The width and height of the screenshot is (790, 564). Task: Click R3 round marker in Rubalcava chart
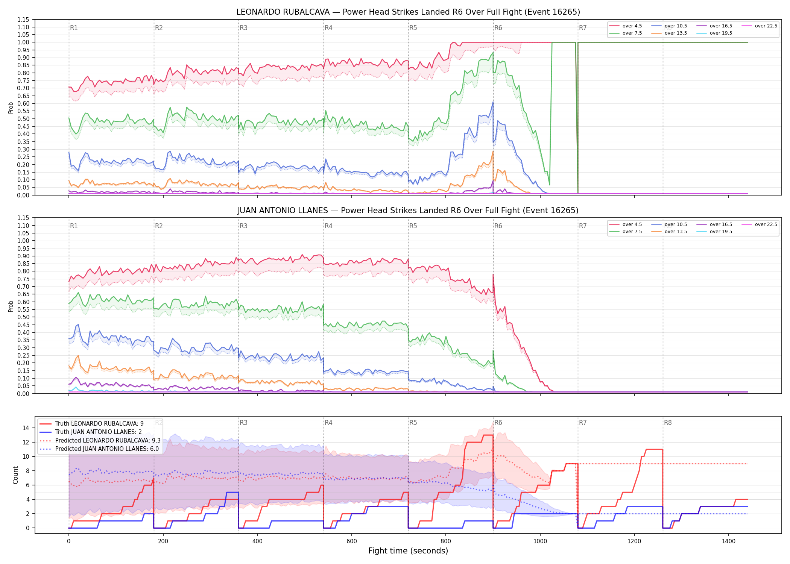coord(243,28)
